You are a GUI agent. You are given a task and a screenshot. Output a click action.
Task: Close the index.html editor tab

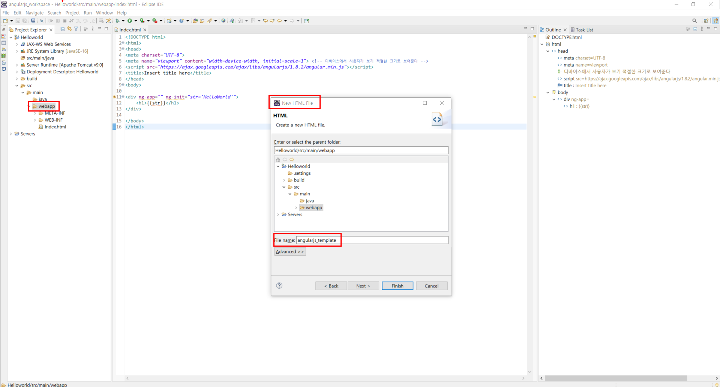pos(145,30)
